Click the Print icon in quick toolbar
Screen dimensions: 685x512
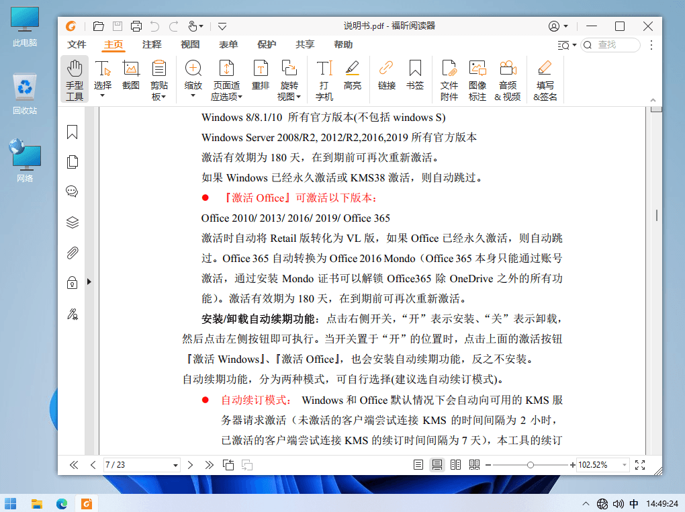(x=136, y=26)
